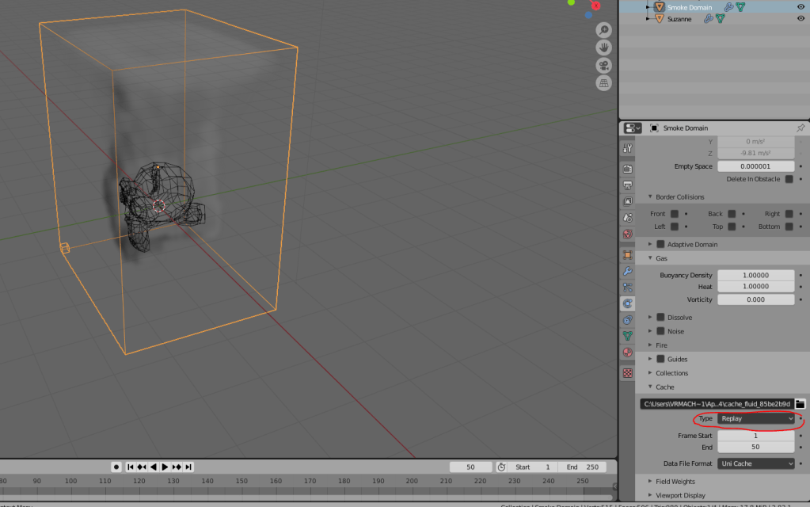Image resolution: width=810 pixels, height=507 pixels.
Task: Enable Front border collision checkbox
Action: pos(675,214)
